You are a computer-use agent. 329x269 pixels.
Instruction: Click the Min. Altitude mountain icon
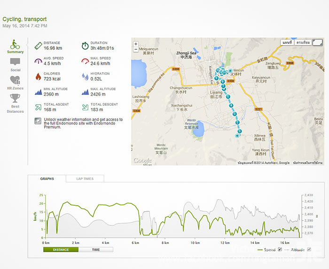pos(39,92)
